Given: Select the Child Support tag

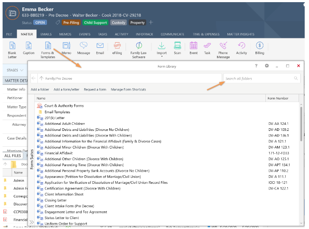Looking at the screenshot, I should point(95,22).
